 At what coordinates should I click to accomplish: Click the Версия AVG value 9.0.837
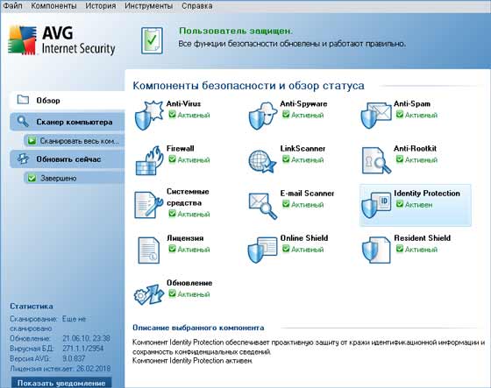(74, 358)
